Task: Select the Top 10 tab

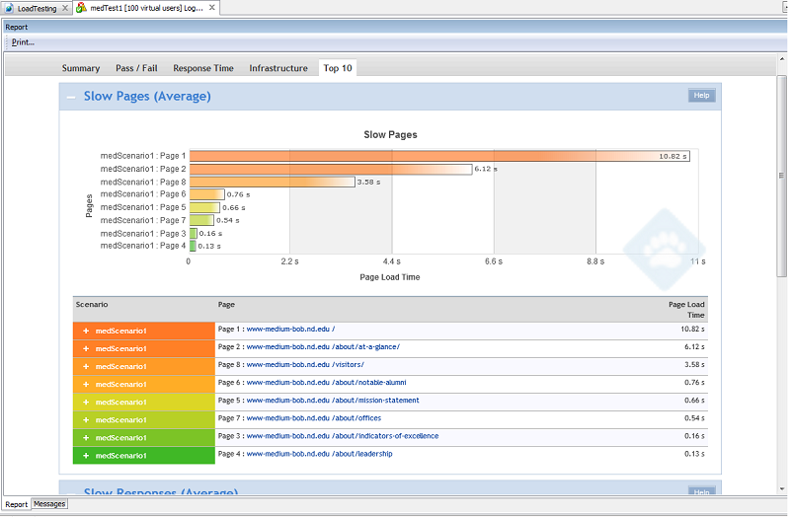Action: pyautogui.click(x=338, y=68)
